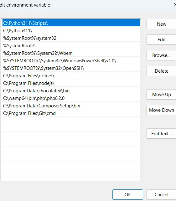Select the System32\OpenSSH\ path
Viewport: 176px width, 201px height.
click(71, 68)
